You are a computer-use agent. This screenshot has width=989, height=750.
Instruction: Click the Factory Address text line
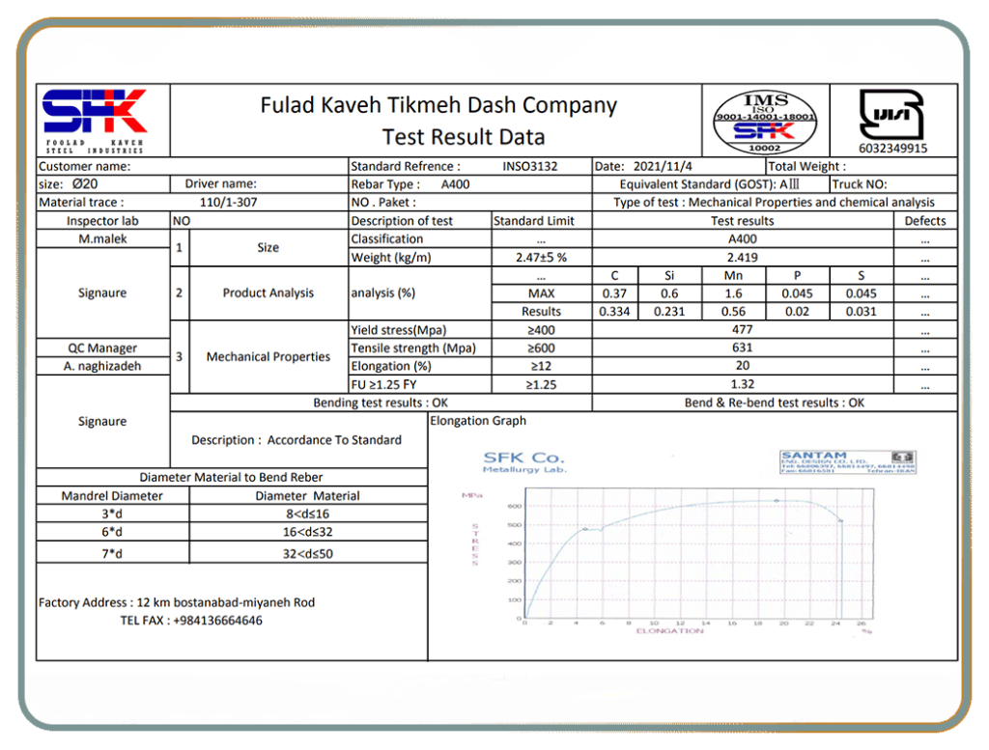coord(177,602)
